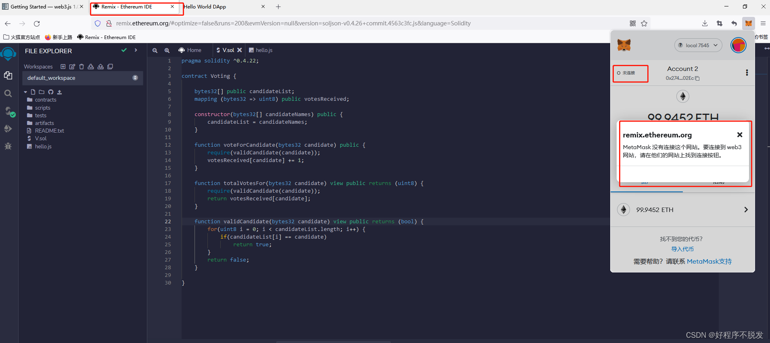Reload the current page
This screenshot has width=770, height=343.
point(37,23)
